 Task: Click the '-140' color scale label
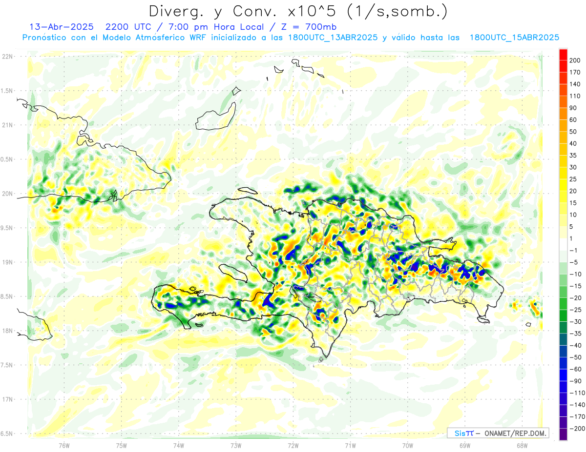pyautogui.click(x=577, y=405)
